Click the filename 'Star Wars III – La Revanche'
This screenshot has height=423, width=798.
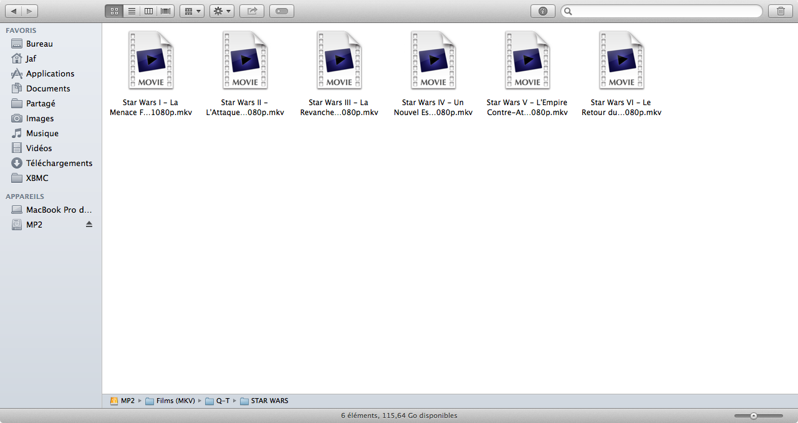coord(339,108)
